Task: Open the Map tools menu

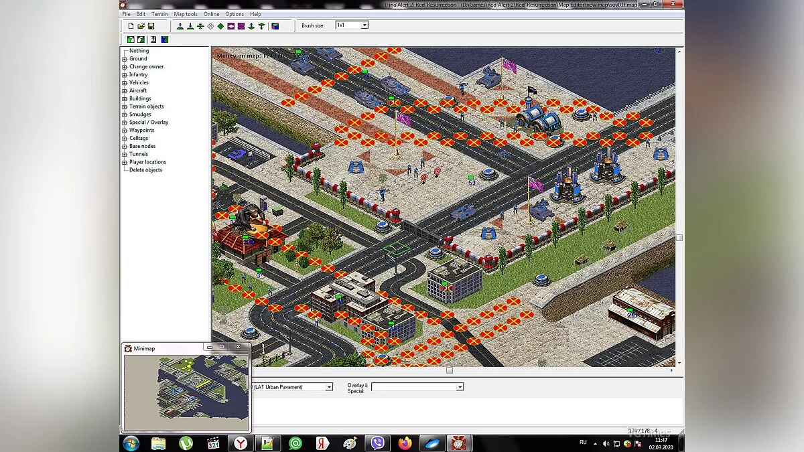Action: [x=186, y=14]
